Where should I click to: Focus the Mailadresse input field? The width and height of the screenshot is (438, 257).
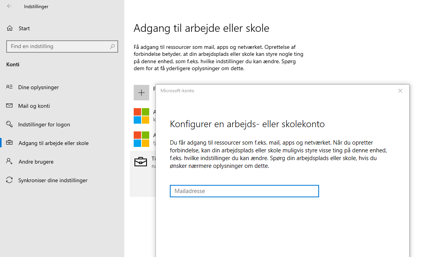coord(244,191)
